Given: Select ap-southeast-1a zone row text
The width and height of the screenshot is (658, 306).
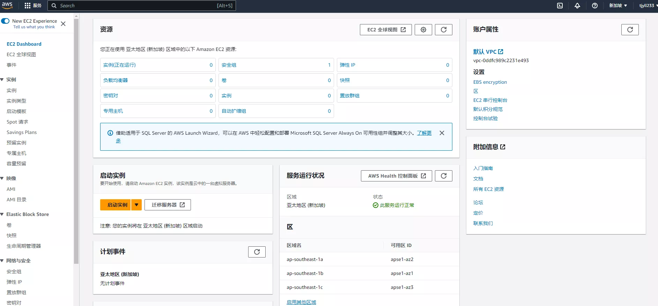Looking at the screenshot, I should [x=305, y=259].
